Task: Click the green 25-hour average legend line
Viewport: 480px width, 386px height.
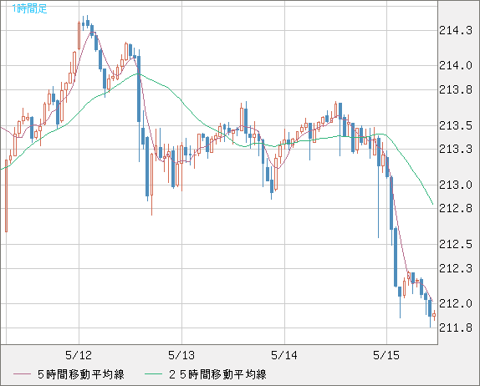Action: (153, 374)
